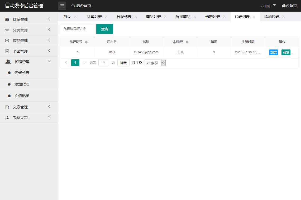
Task: Close the 订单列表 tab
Action: (x=106, y=17)
